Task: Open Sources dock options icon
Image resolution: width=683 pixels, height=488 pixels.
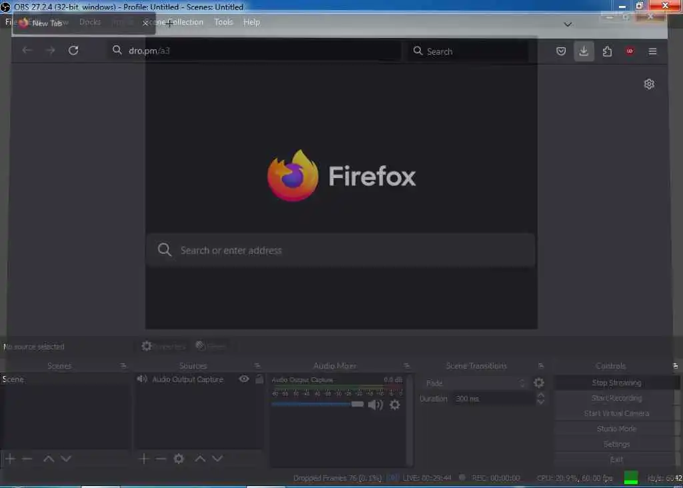Action: 257,366
